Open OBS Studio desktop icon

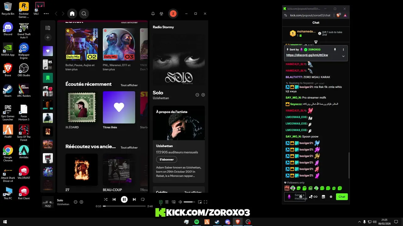point(24,70)
